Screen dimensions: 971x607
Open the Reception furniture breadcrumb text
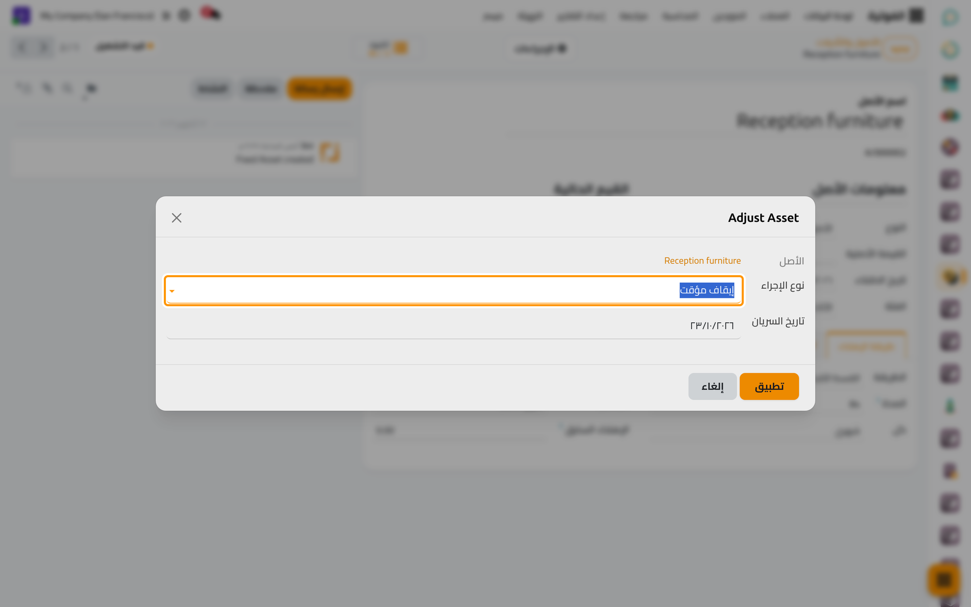[x=842, y=54]
